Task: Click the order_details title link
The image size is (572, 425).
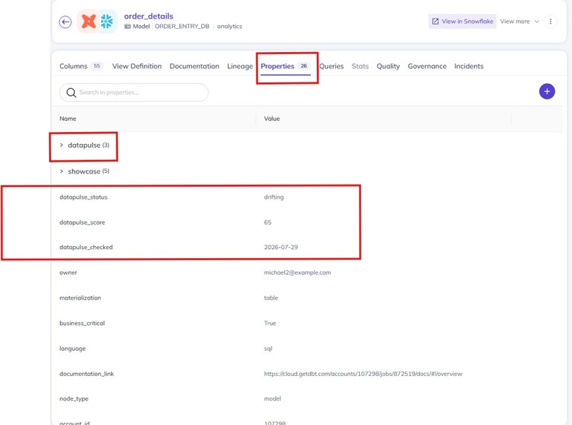Action: point(148,16)
